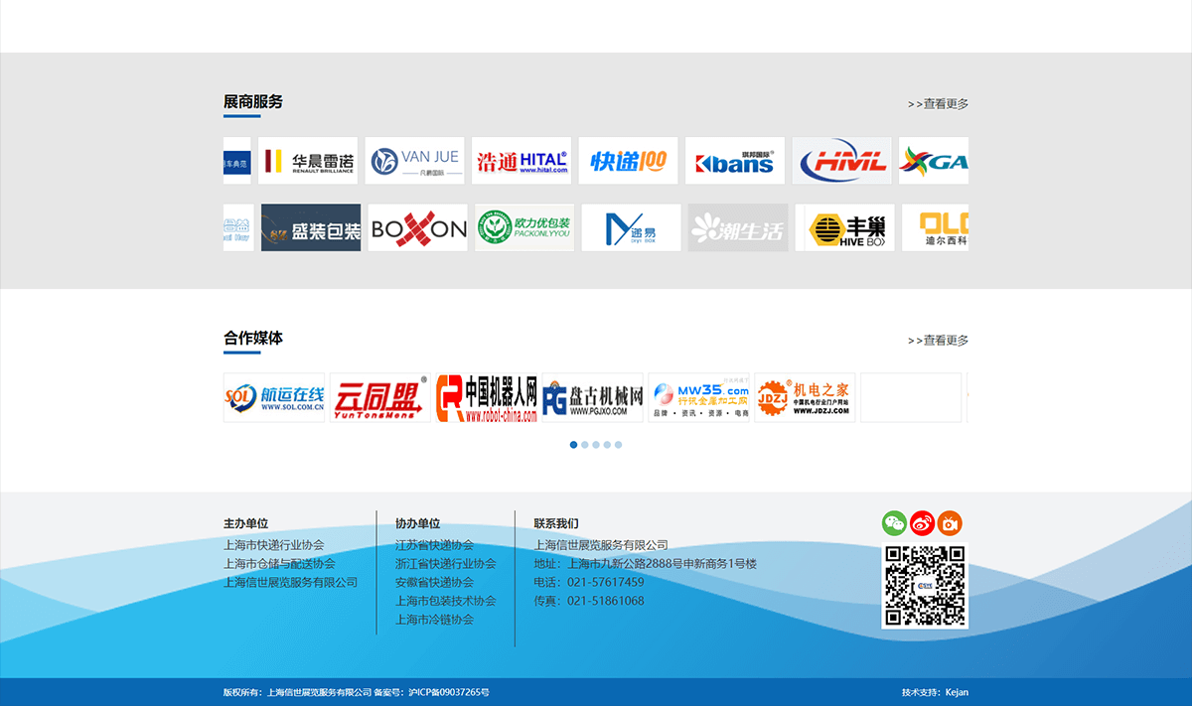Open the 华晨雷诺 Renault Brilliance logo
Viewport: 1192px width, 706px height.
click(x=308, y=161)
